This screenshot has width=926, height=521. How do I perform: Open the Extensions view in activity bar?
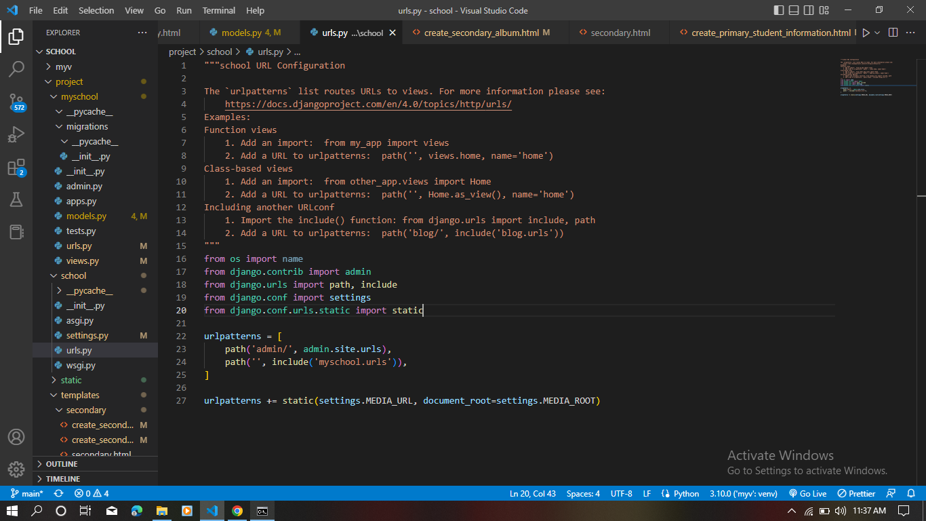(x=16, y=168)
